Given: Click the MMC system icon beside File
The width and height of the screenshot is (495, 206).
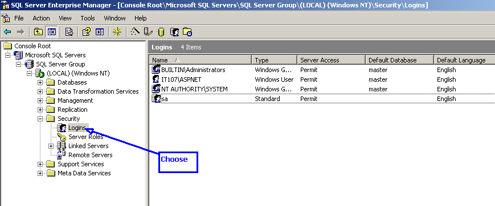Looking at the screenshot, I should tap(6, 18).
